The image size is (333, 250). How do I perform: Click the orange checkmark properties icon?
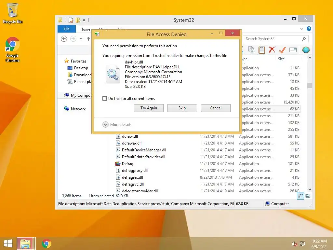[282, 50]
